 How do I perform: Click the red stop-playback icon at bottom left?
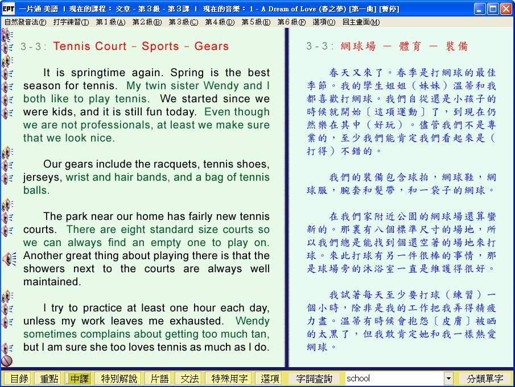click(x=7, y=360)
